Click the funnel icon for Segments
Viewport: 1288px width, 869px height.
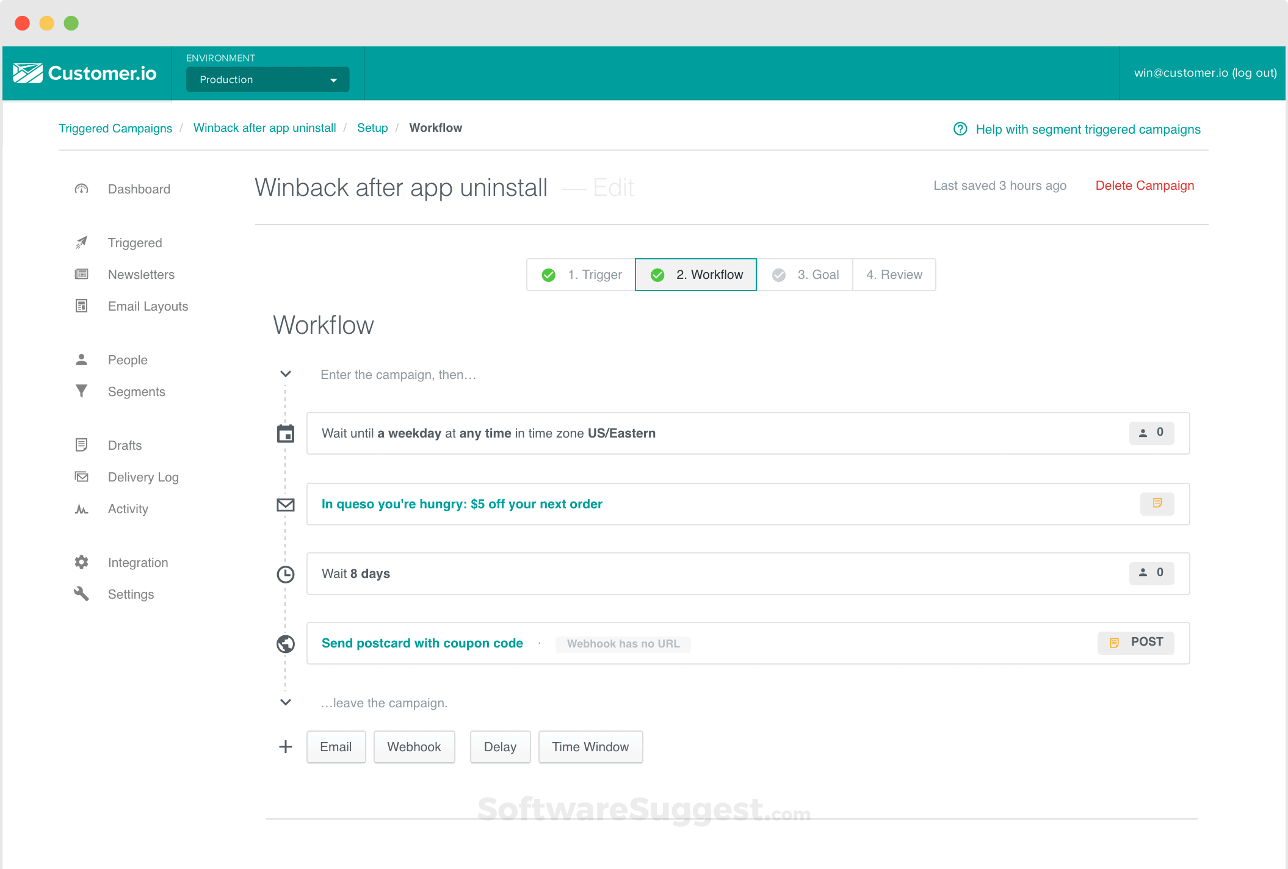[x=81, y=391]
